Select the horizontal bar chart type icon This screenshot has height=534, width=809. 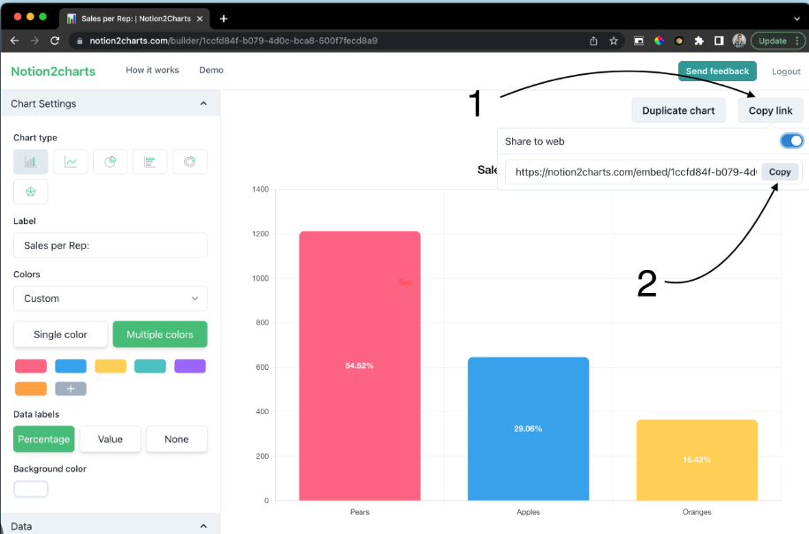tap(150, 162)
